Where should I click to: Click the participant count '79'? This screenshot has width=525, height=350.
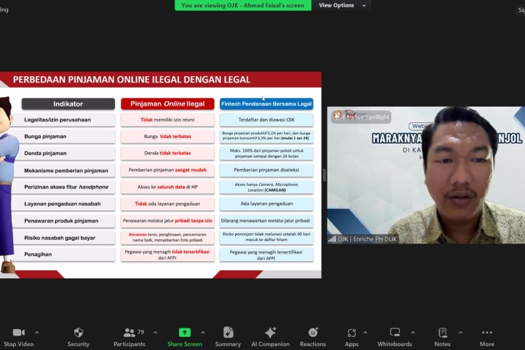[x=140, y=332]
